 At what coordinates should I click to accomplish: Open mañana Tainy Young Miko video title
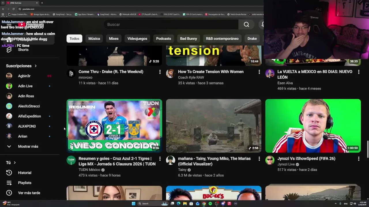tap(214, 161)
